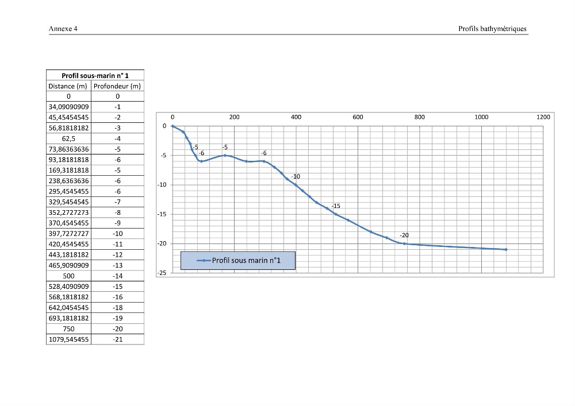Screen dimensions: 575x406
Task: Click the distance "169,3181818"
Action: 68,171
